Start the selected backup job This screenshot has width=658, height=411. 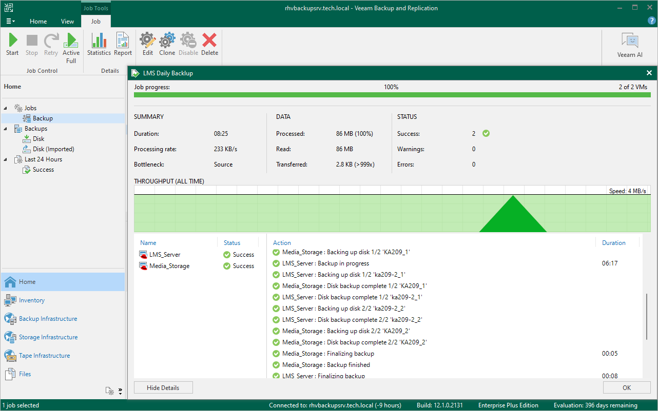pos(12,45)
